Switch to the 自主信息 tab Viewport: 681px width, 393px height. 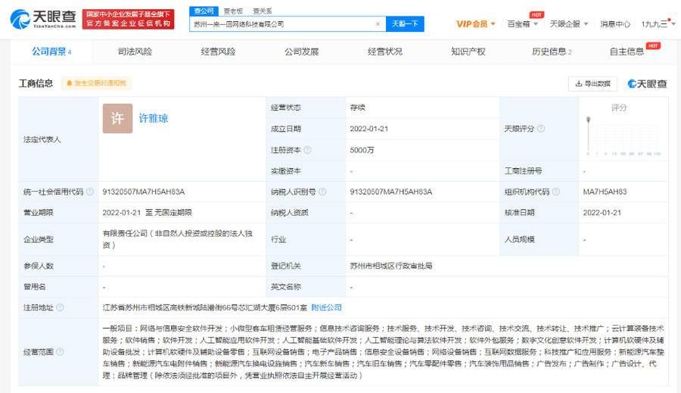coord(627,51)
